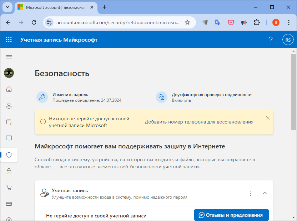Click the page vertical scrollbar thumb
The image size is (297, 221).
[x=293, y=92]
